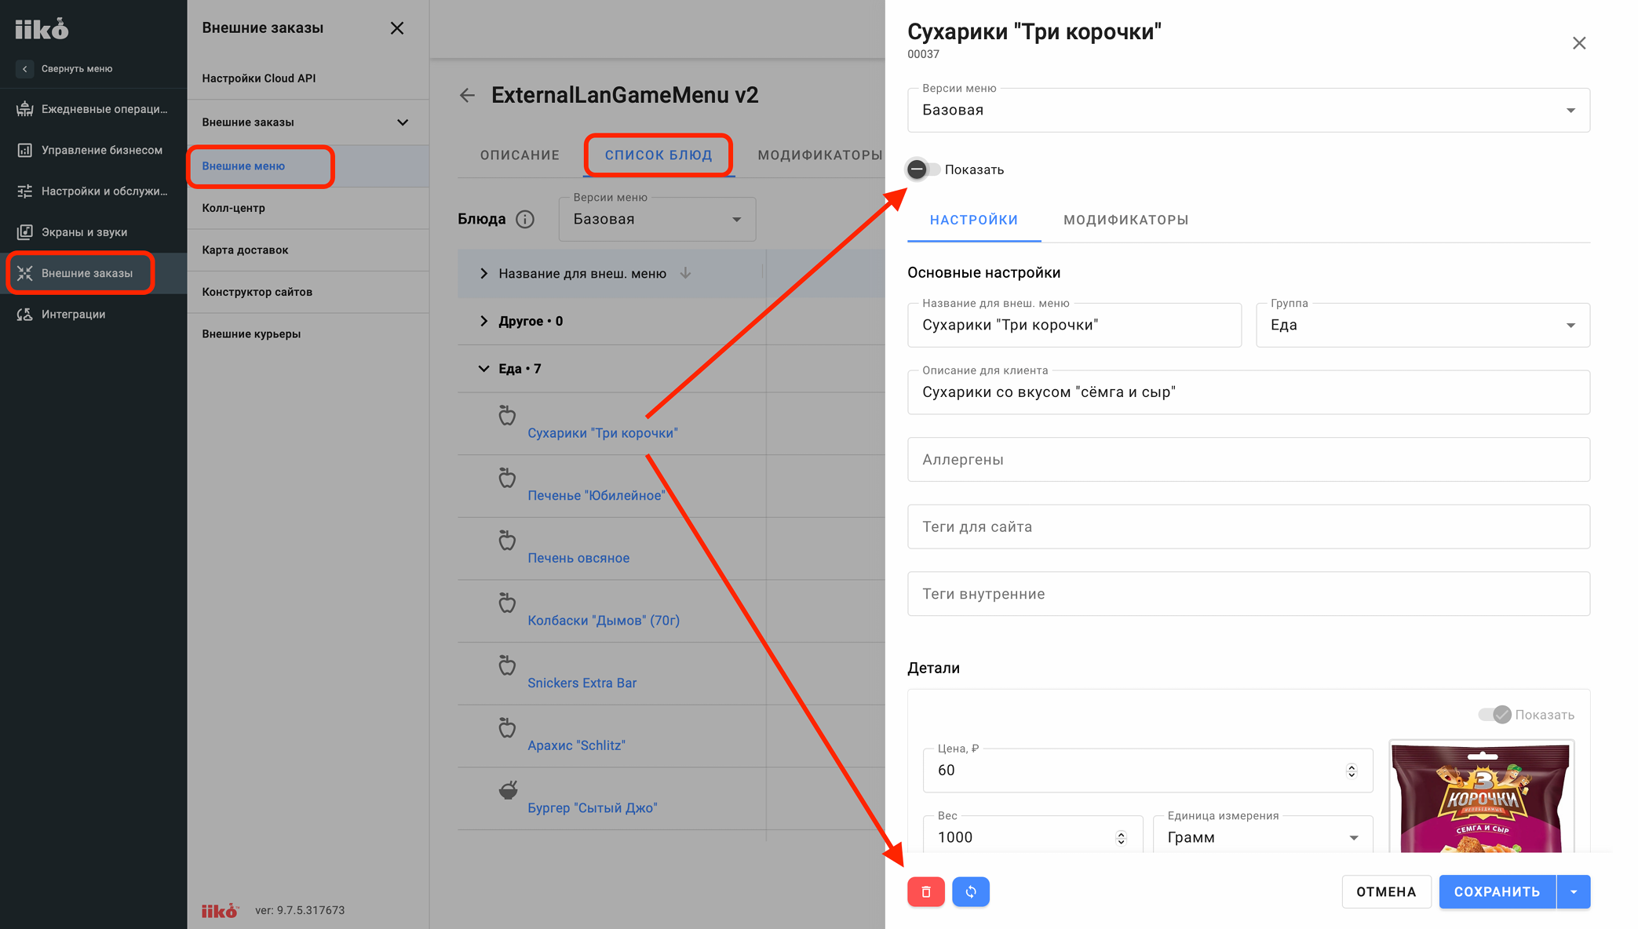Toggle the Показать switch in Детали section
This screenshot has width=1638, height=929.
coord(1494,715)
